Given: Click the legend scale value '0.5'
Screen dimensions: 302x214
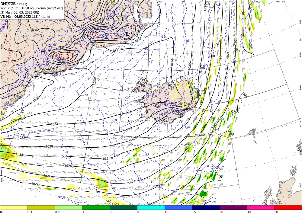Looking at the screenshot, I should coord(57,212).
